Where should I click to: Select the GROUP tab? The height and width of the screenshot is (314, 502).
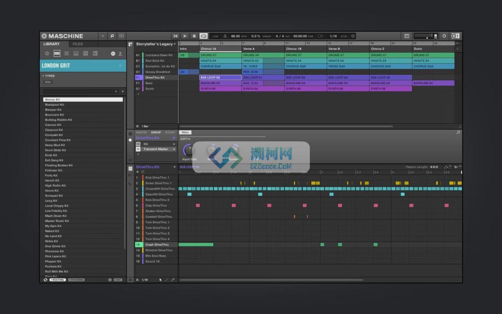(x=156, y=132)
